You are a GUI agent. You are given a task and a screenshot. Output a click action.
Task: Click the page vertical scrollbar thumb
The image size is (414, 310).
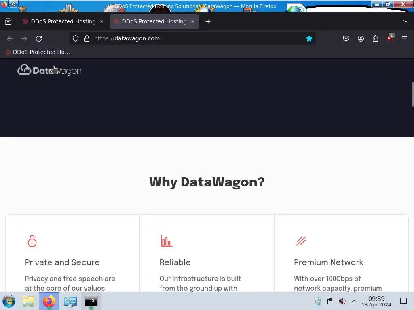413,94
